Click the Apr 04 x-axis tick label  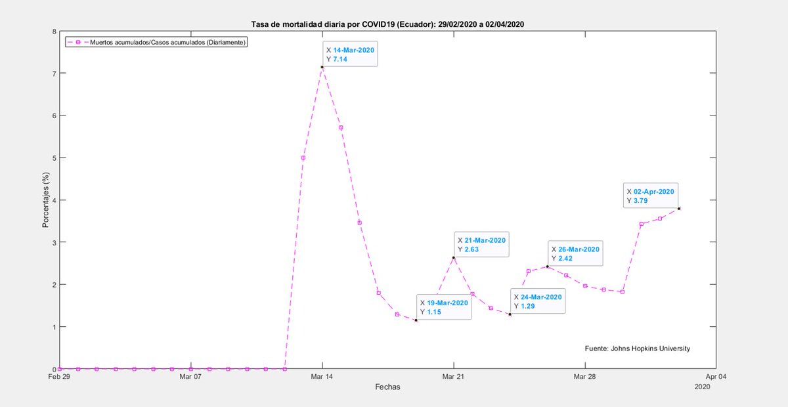point(716,377)
